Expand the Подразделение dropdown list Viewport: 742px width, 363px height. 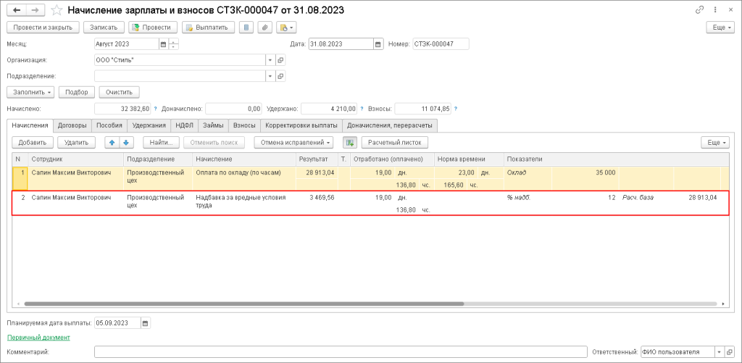tap(270, 76)
